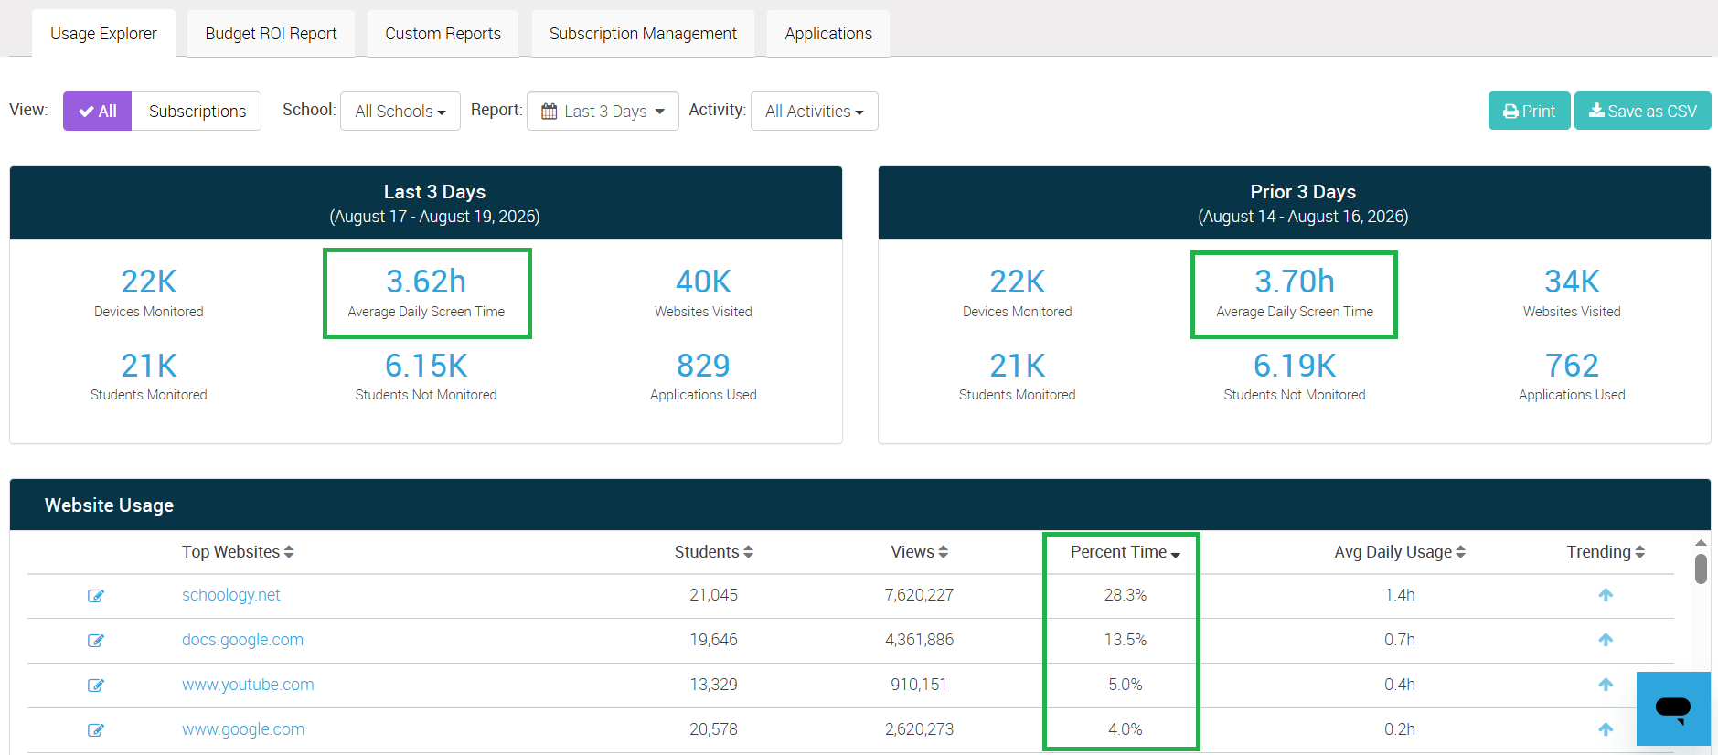Click the trending up arrow for schoology.net
Screen dimensions: 1718x755
pyautogui.click(x=1606, y=595)
